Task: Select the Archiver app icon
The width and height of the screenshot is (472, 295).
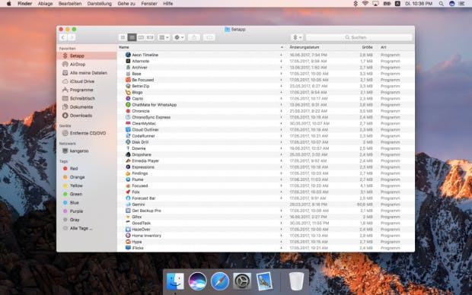Action: click(x=128, y=68)
